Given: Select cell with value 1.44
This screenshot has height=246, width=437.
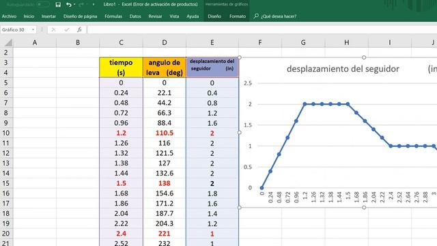Looking at the screenshot, I should coord(121,173).
